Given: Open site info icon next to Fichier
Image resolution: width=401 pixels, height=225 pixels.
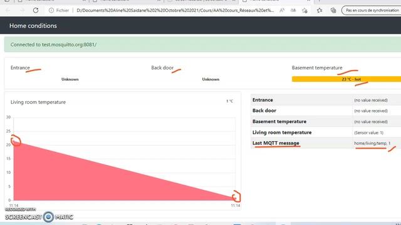Looking at the screenshot, I should tap(51, 11).
